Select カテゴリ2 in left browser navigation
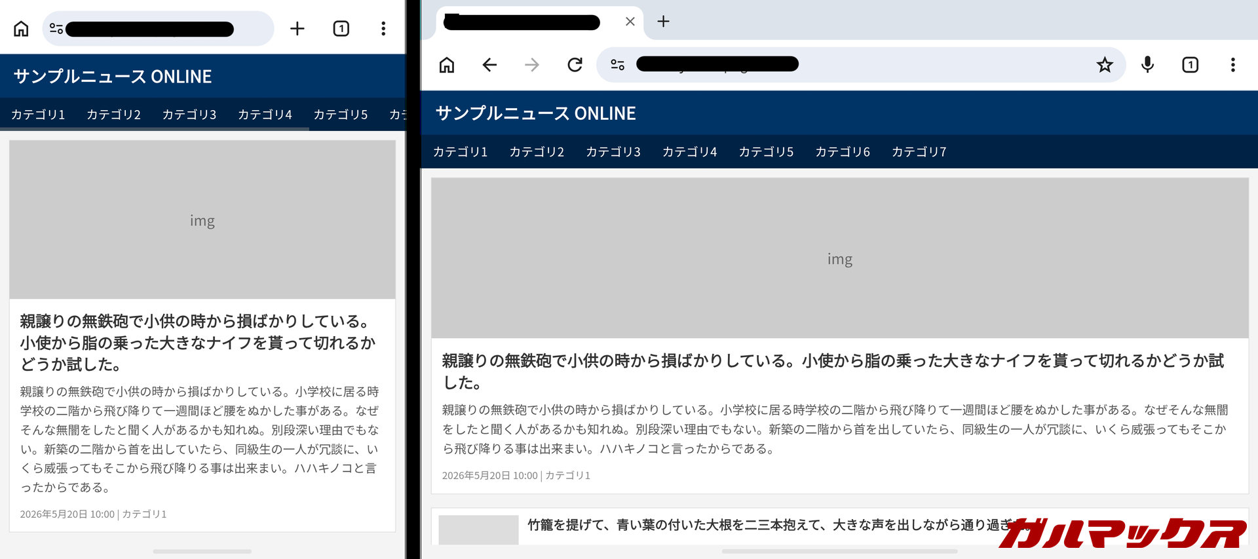Screen dimensions: 1258x559 click(x=113, y=115)
